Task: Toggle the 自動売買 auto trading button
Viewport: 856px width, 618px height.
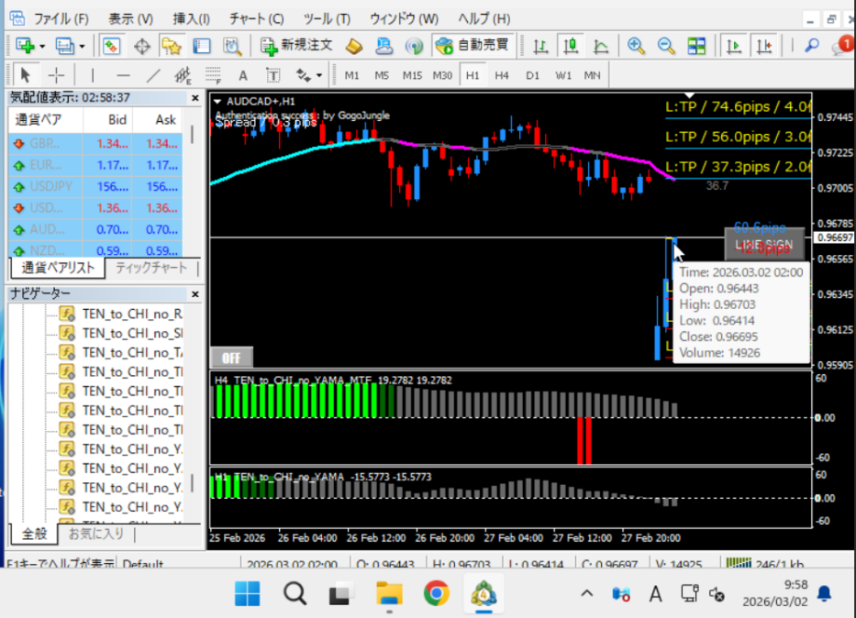Action: [475, 46]
